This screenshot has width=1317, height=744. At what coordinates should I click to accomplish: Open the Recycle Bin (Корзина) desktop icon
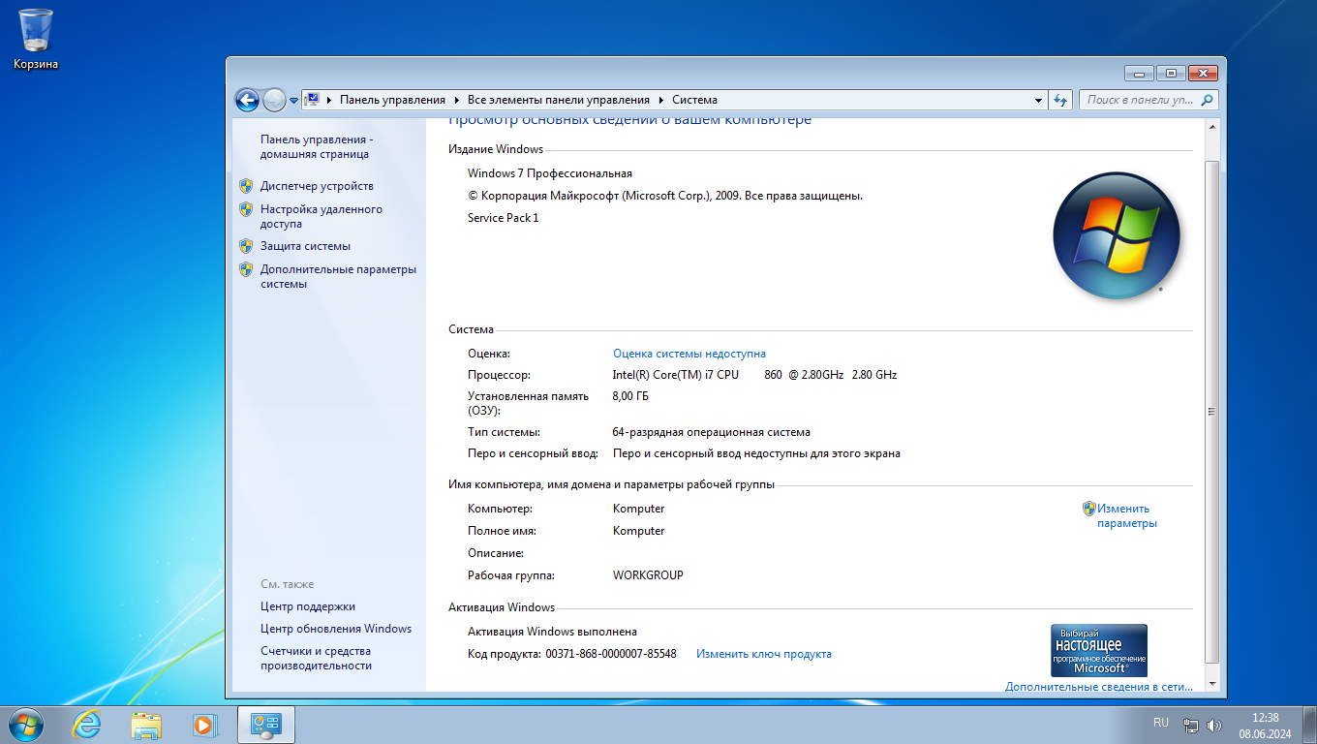pyautogui.click(x=36, y=39)
